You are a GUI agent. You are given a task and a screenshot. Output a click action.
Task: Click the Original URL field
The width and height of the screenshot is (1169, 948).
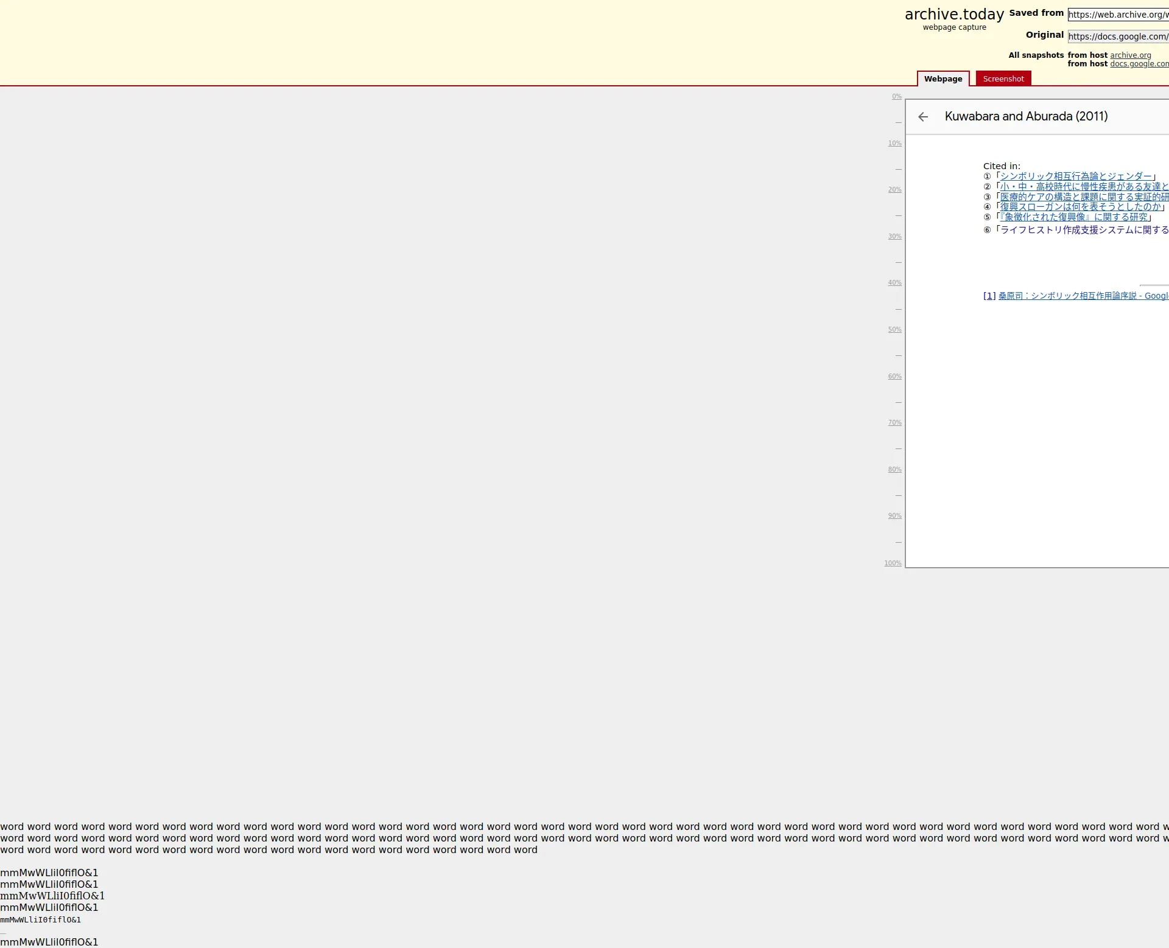coord(1118,37)
